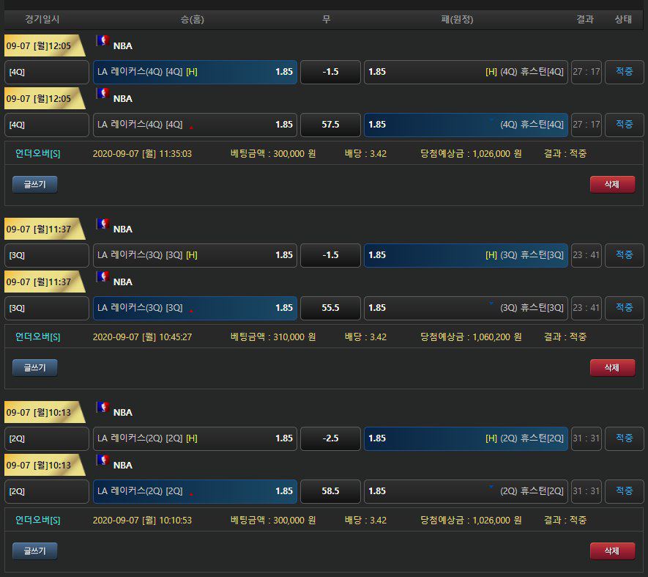This screenshot has width=648, height=577.
Task: Click the NBA logo above the 4Q -1.5 handicap row
Action: coord(103,41)
